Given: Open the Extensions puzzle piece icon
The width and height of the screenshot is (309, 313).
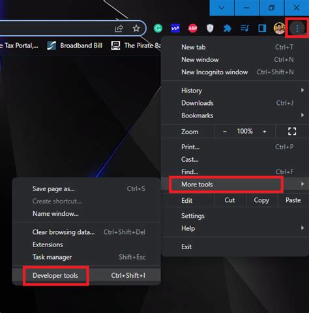Looking at the screenshot, I should click(x=228, y=28).
